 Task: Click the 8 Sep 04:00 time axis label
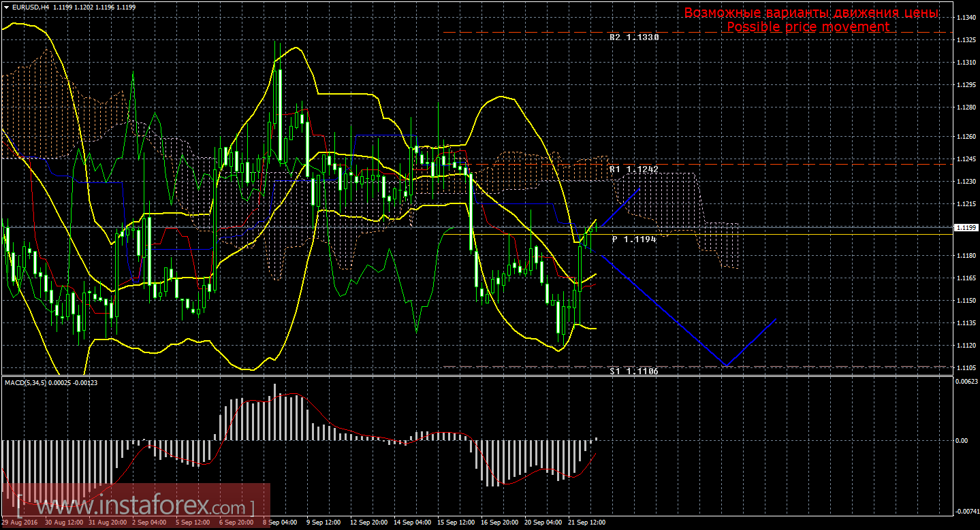point(280,523)
